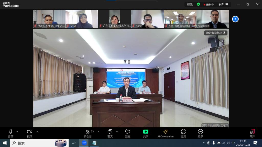Expand the chat options arrow

(117, 132)
